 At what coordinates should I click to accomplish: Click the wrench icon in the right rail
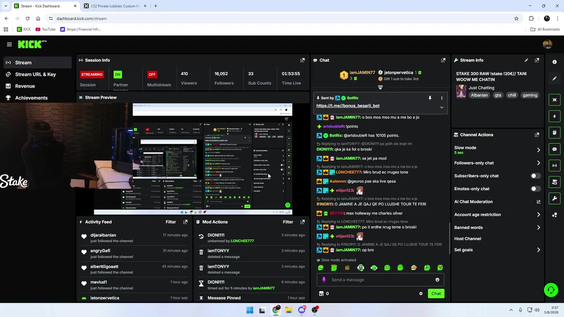tap(554, 198)
